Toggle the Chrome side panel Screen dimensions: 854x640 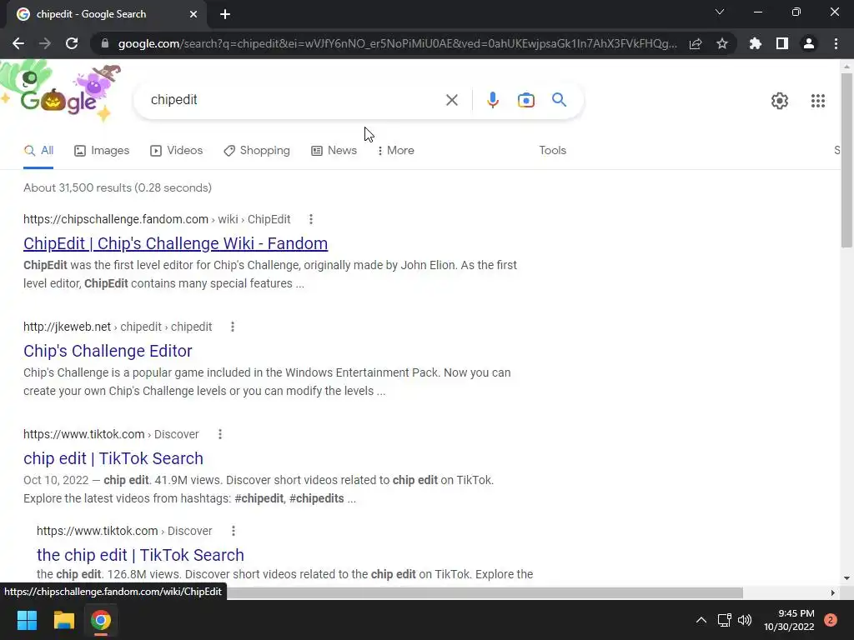(x=782, y=43)
